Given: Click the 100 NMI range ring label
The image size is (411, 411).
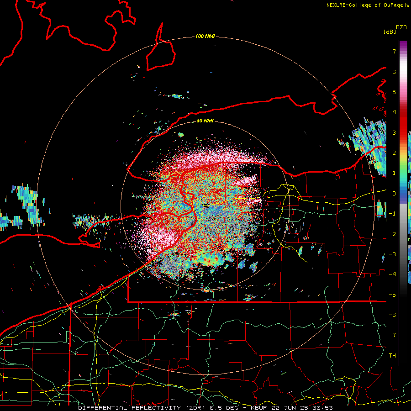Looking at the screenshot, I should [205, 36].
